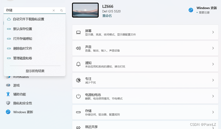
Task: Click 显示所有结果 to show all results
Action: (x=35, y=71)
